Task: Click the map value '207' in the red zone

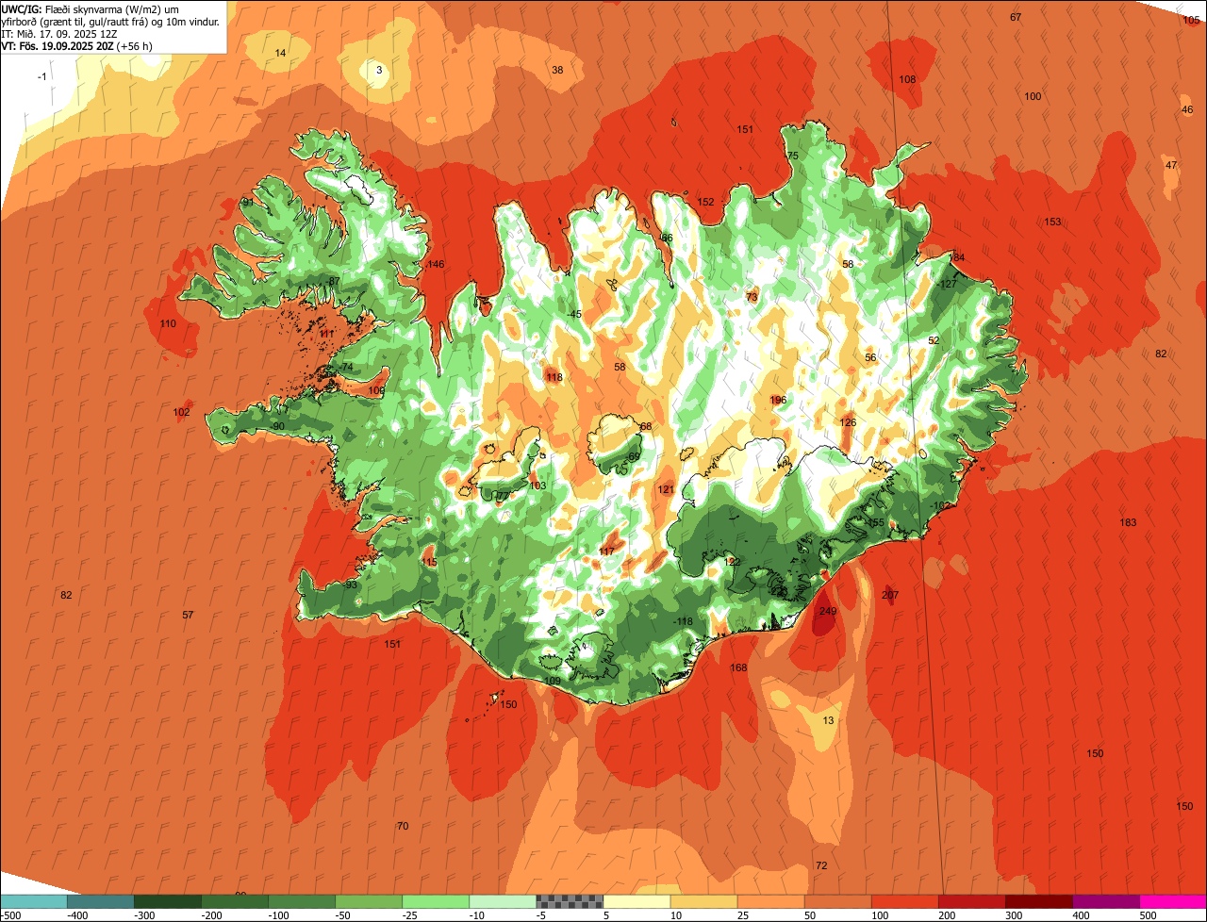Action: point(890,595)
